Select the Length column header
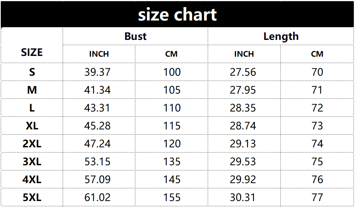 pyautogui.click(x=281, y=37)
